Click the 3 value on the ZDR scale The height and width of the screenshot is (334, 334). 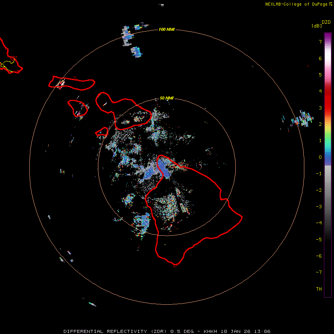click(320, 108)
